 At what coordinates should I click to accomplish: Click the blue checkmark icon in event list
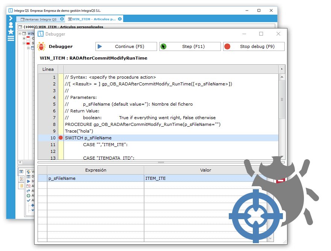[29, 200]
